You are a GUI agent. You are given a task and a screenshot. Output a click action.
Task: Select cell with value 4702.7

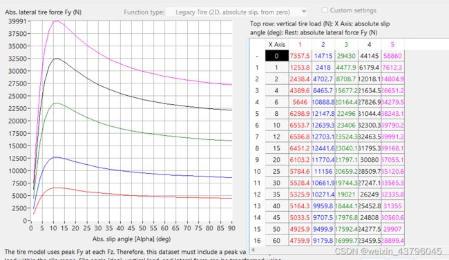pos(323,79)
